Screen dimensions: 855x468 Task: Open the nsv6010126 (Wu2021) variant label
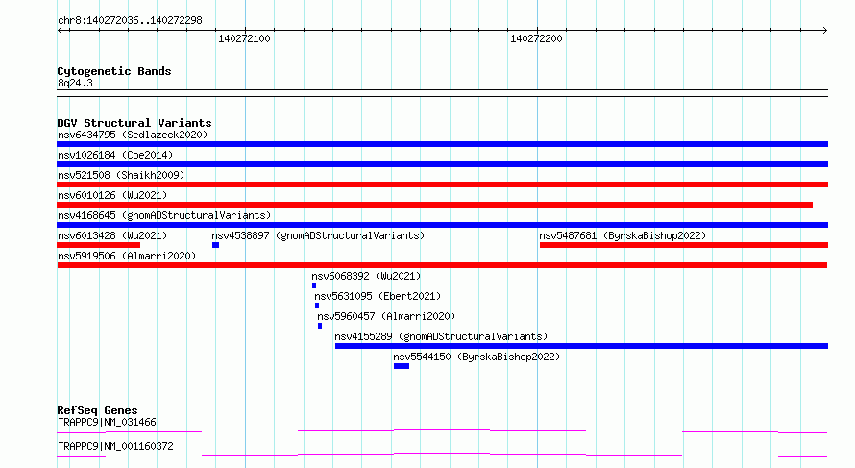[112, 195]
